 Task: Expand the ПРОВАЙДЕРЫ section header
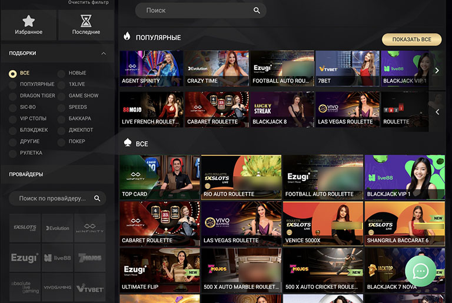point(57,174)
